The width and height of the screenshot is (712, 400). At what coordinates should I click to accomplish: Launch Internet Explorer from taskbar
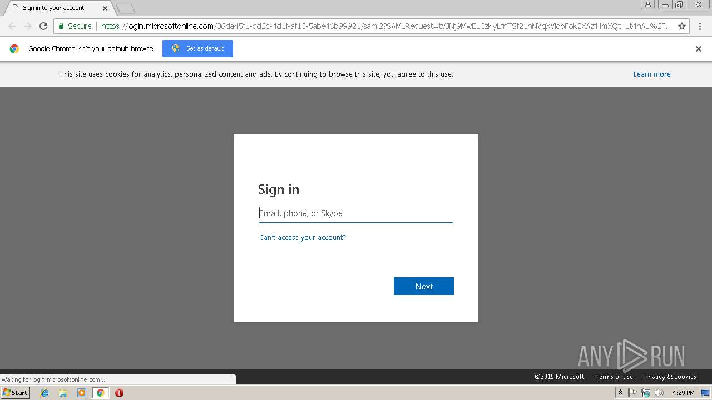44,393
